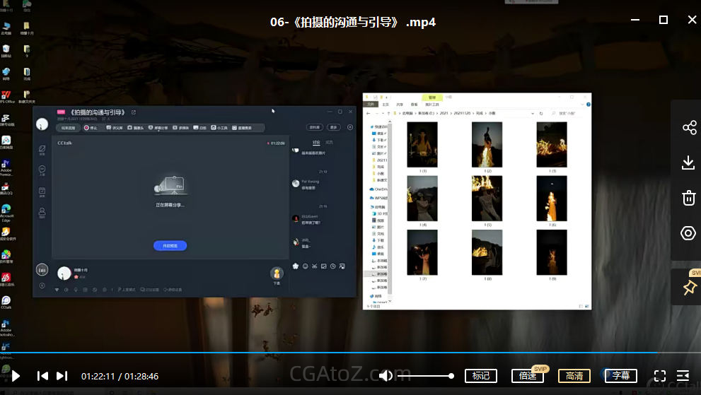
Task: Open the 高清 quality selector
Action: point(574,376)
